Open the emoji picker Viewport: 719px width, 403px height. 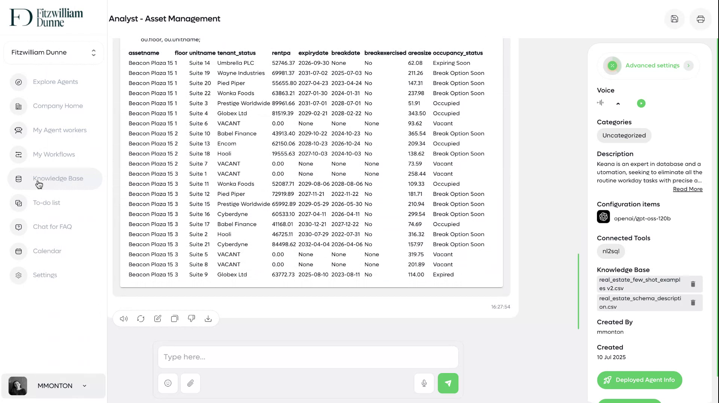pyautogui.click(x=168, y=383)
